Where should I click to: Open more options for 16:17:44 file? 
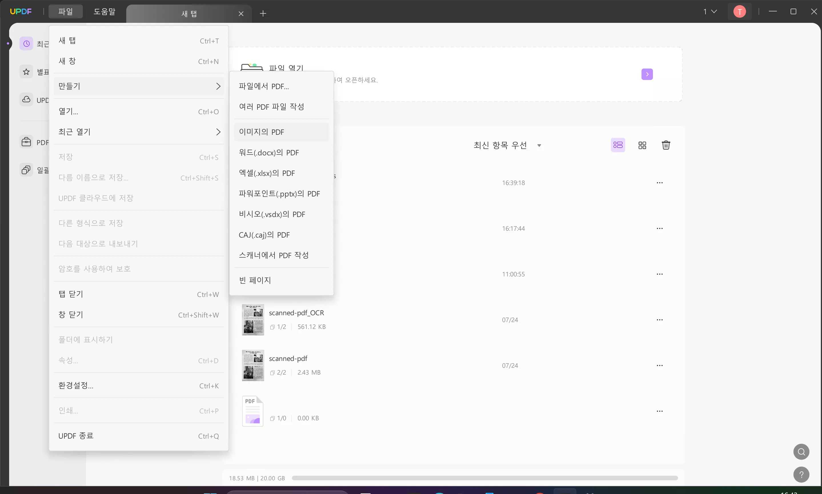659,228
